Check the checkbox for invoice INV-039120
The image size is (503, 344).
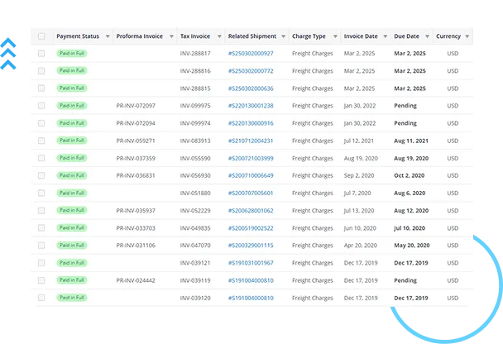coord(41,298)
